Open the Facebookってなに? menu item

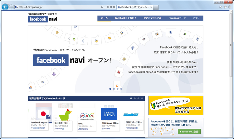(125, 18)
